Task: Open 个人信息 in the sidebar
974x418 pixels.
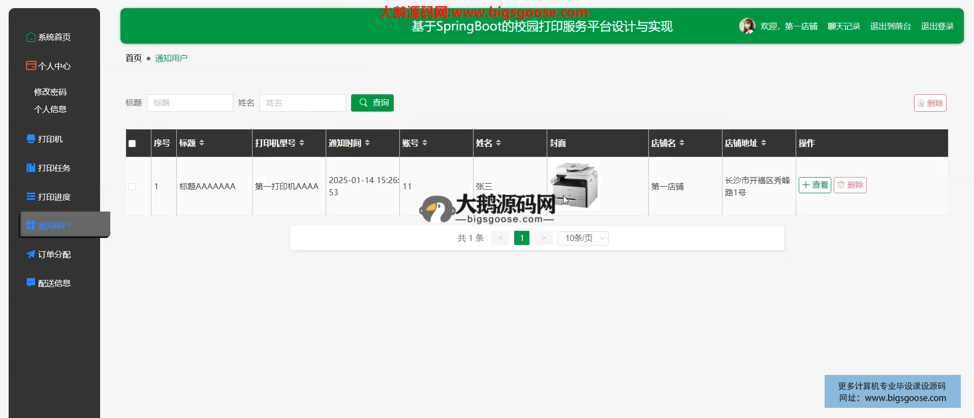Action: click(50, 109)
